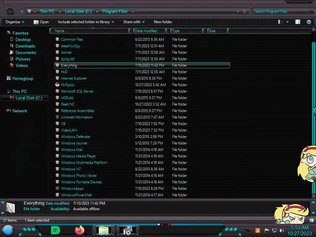316x237 pixels.
Task: Click the Windows Defender folder icon
Action: click(57, 136)
